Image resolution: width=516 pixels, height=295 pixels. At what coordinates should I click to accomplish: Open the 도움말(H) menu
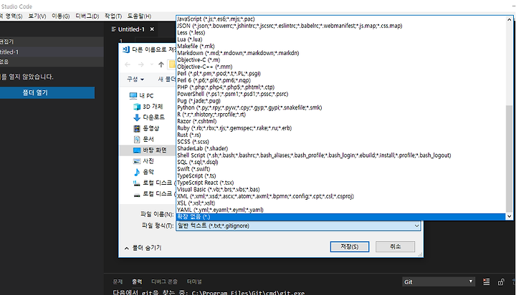coord(139,16)
